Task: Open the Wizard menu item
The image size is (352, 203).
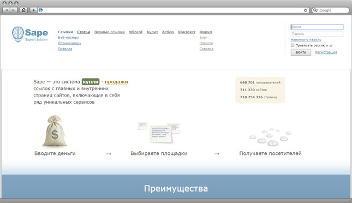Action: click(x=135, y=32)
